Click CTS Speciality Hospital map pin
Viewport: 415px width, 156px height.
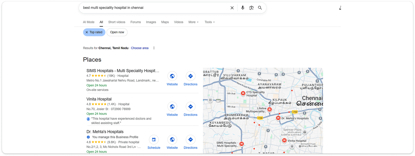coord(243,93)
